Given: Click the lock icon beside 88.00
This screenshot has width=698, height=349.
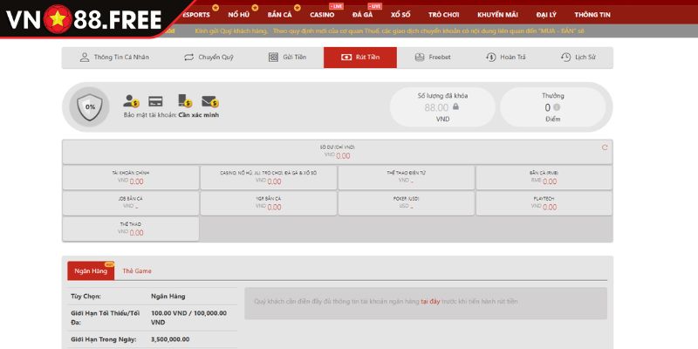Looking at the screenshot, I should tap(455, 106).
